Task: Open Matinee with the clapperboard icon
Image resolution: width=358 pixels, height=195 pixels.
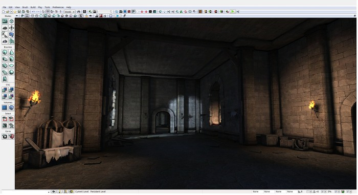Action: 95,12
